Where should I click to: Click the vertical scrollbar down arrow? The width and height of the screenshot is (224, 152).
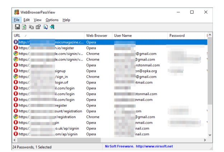pos(210,135)
